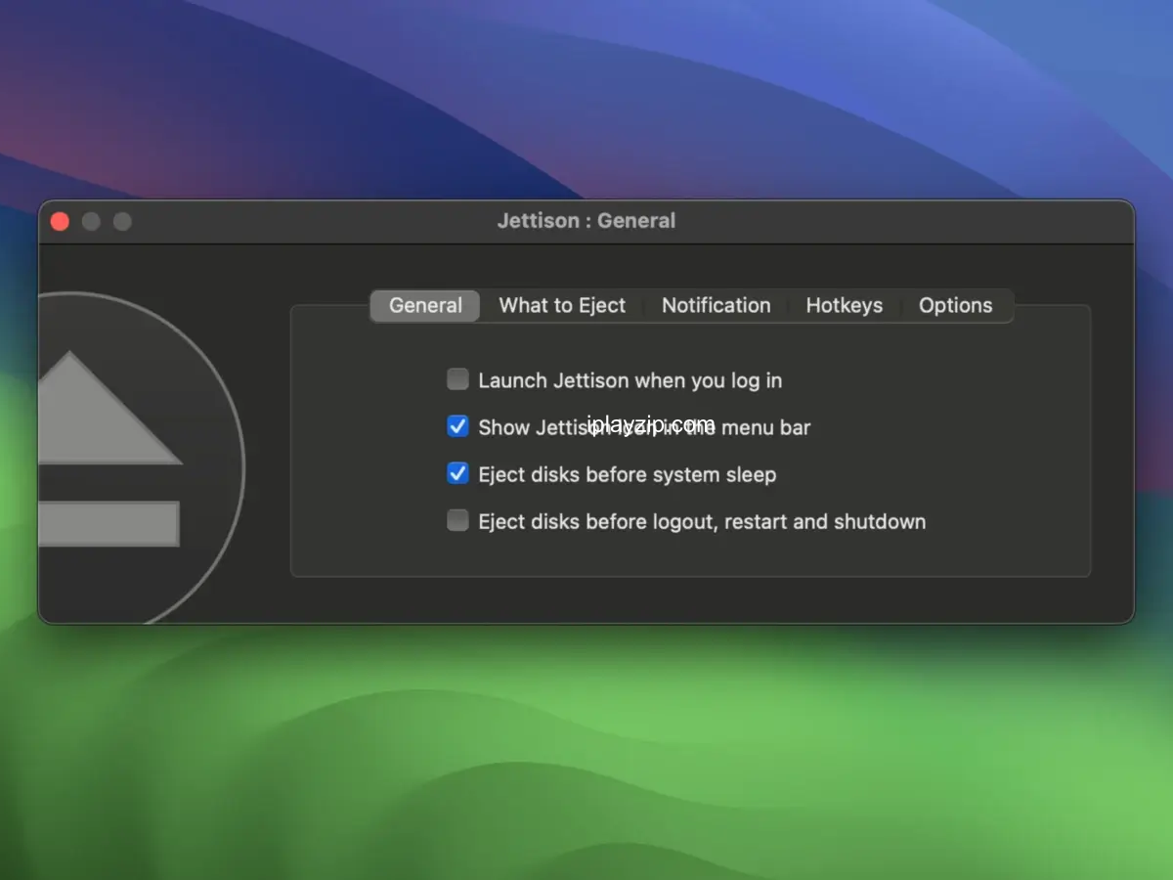Select the Notification tab
Image resolution: width=1173 pixels, height=880 pixels.
(x=717, y=305)
